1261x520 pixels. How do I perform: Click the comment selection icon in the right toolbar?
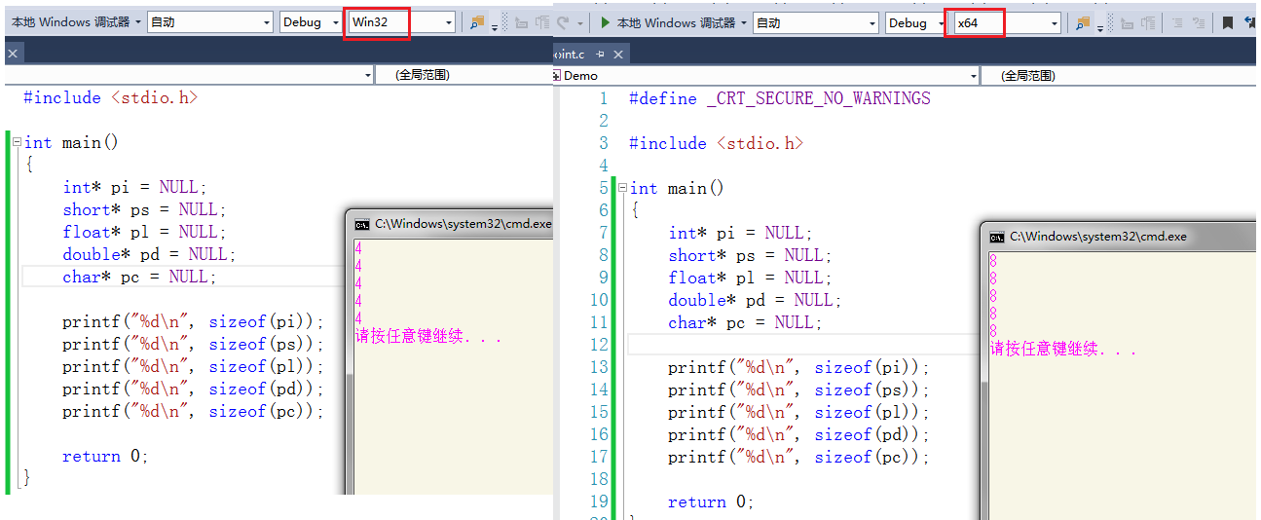coord(1176,22)
